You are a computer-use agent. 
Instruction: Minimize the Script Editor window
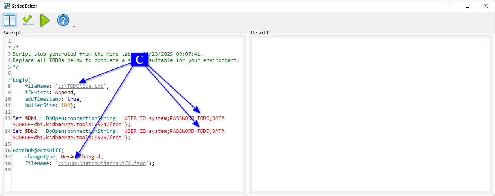click(x=449, y=6)
